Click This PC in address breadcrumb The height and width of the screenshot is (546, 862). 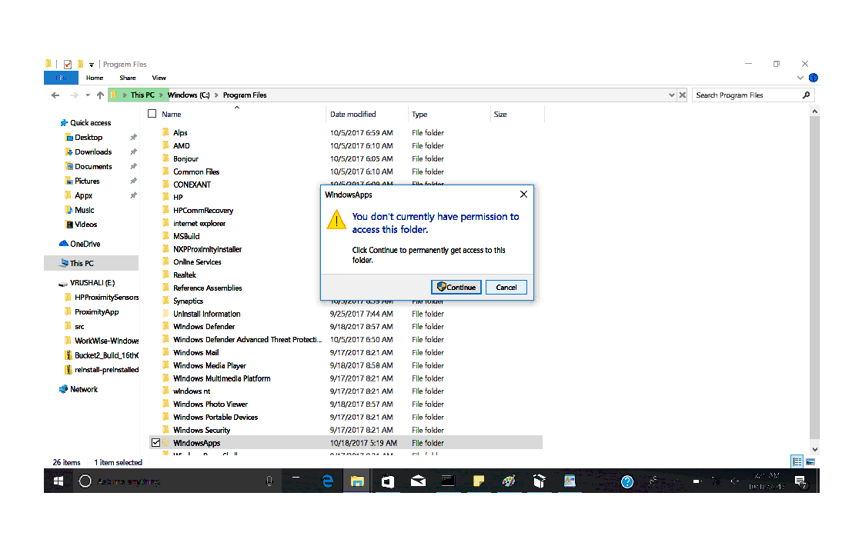pos(142,95)
